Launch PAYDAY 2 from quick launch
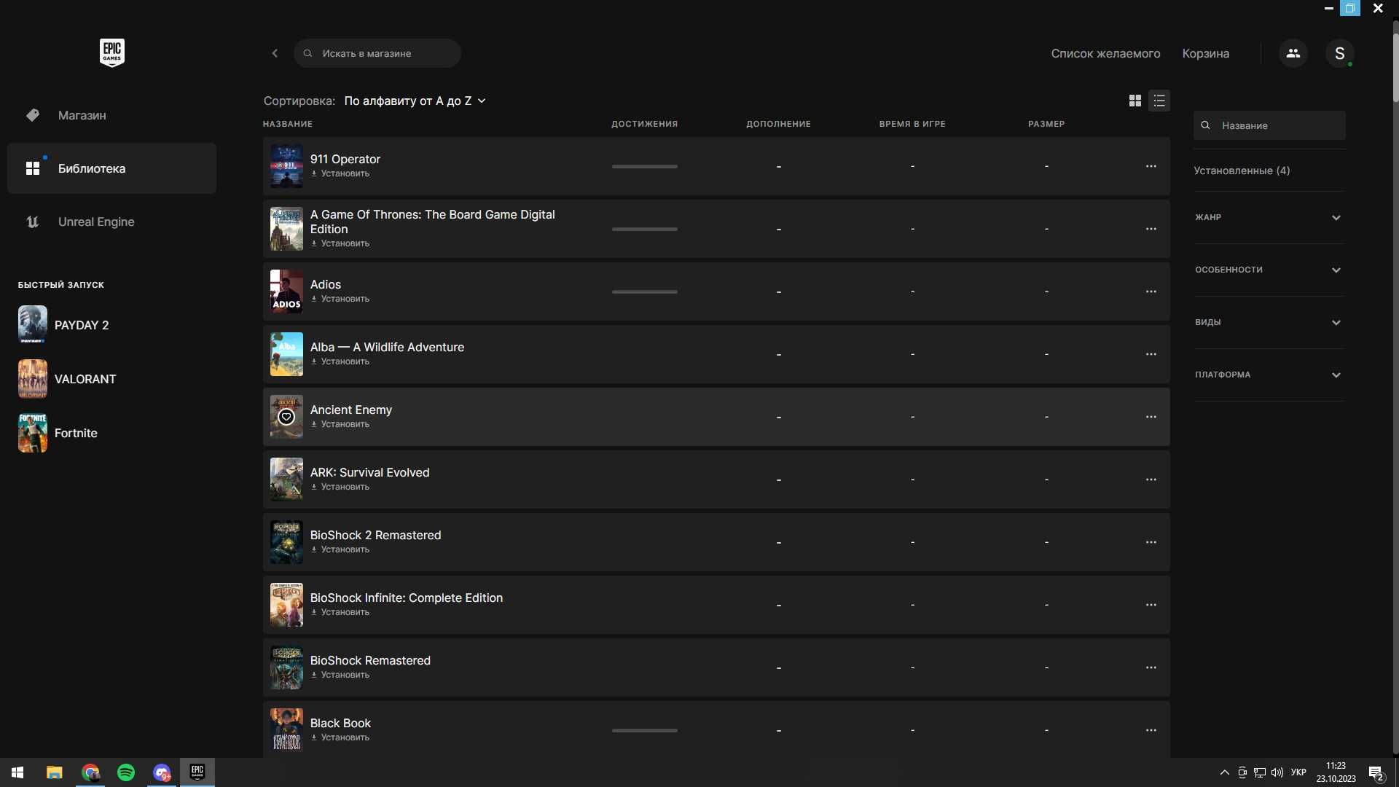 point(63,325)
